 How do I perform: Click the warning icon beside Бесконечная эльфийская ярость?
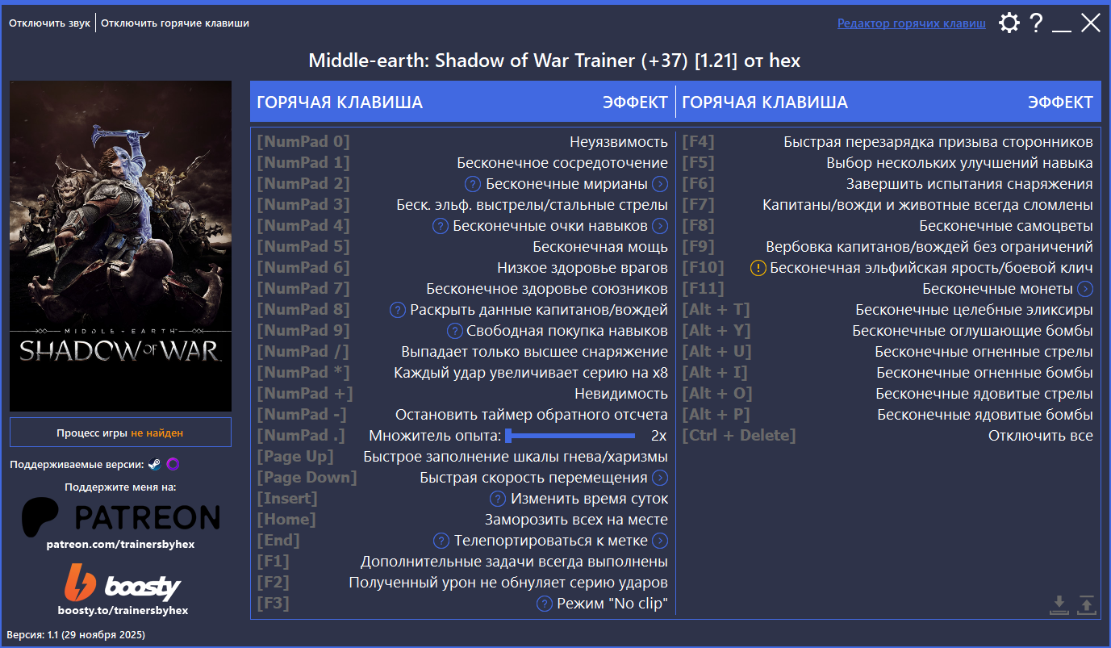pos(758,267)
